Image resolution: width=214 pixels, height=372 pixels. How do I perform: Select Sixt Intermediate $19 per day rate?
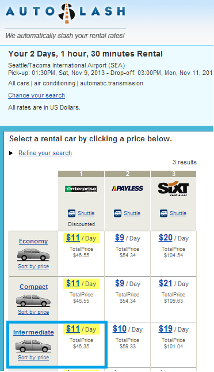[x=166, y=329]
